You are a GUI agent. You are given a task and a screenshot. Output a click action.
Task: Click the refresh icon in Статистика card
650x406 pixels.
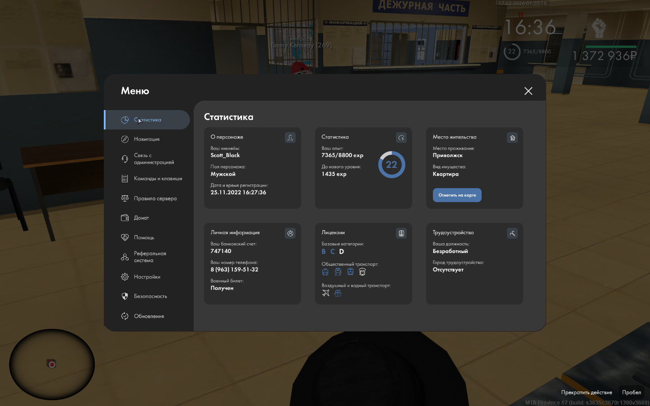point(401,138)
